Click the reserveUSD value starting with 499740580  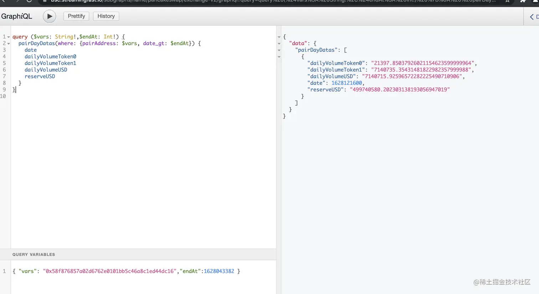[x=400, y=90]
